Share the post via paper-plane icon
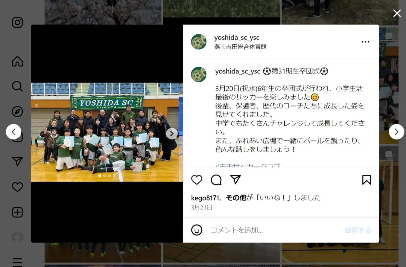 click(235, 179)
